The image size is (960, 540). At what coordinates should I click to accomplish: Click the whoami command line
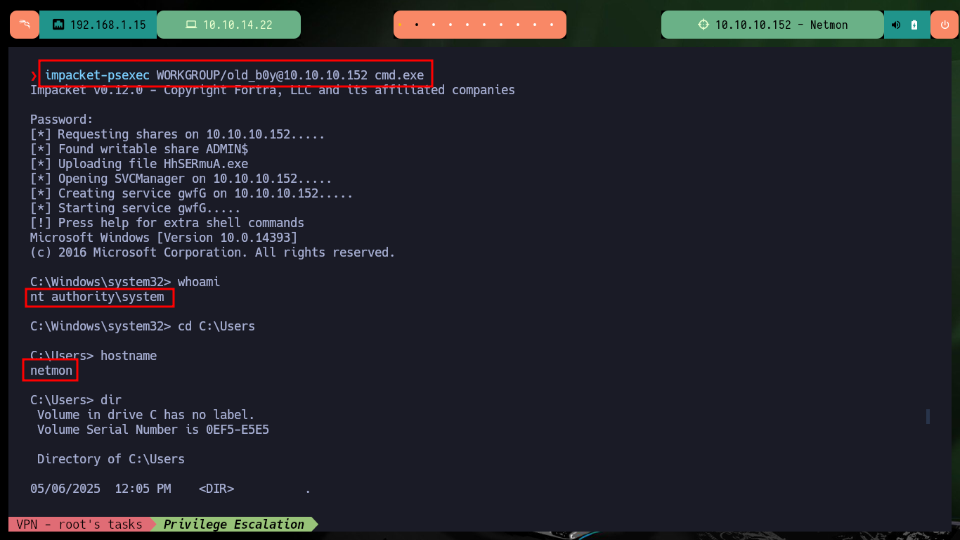pyautogui.click(x=125, y=282)
